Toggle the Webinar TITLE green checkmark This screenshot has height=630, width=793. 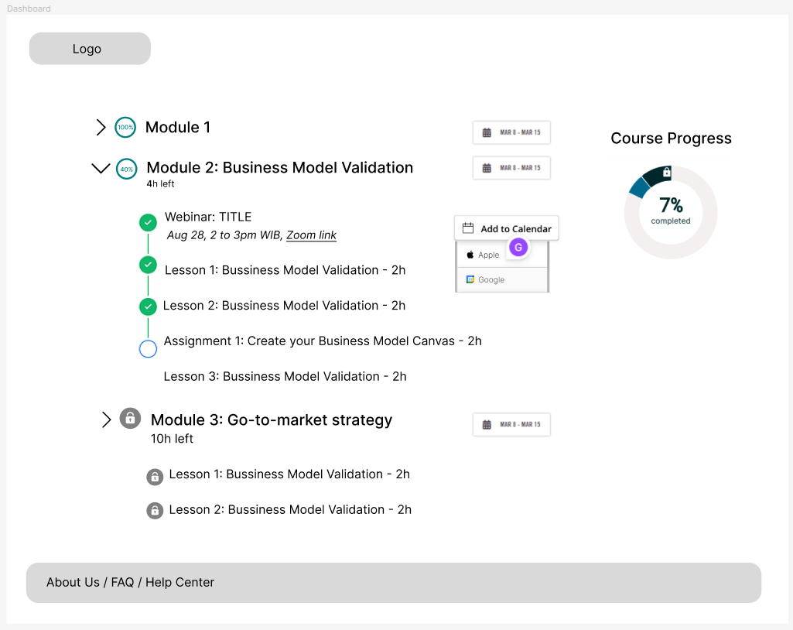148,223
